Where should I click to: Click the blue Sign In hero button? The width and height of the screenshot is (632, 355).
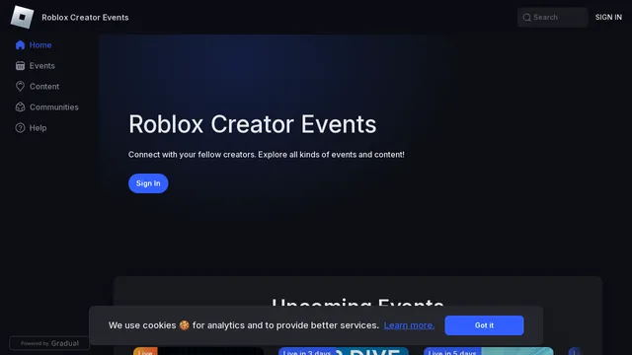[x=148, y=183]
